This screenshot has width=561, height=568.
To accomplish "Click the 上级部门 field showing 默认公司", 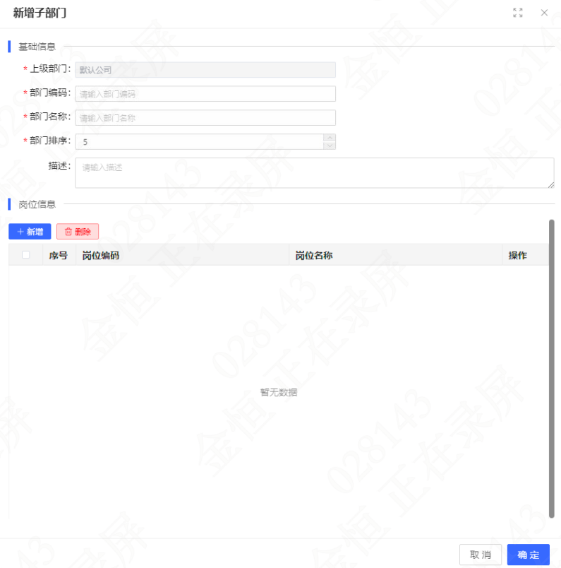I will point(205,69).
